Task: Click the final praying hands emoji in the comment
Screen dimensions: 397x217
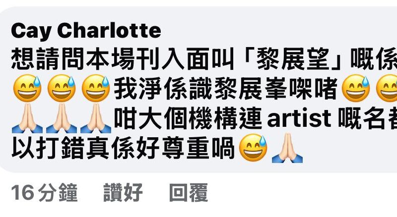Action: pos(287,148)
